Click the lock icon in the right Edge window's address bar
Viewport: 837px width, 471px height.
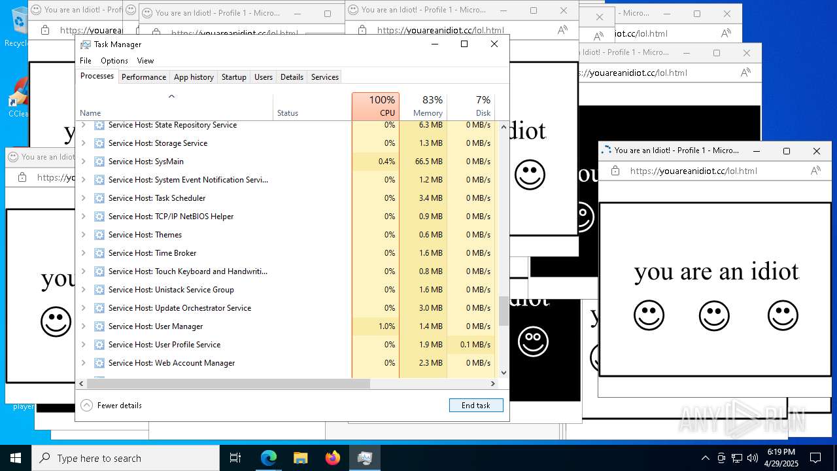(615, 171)
